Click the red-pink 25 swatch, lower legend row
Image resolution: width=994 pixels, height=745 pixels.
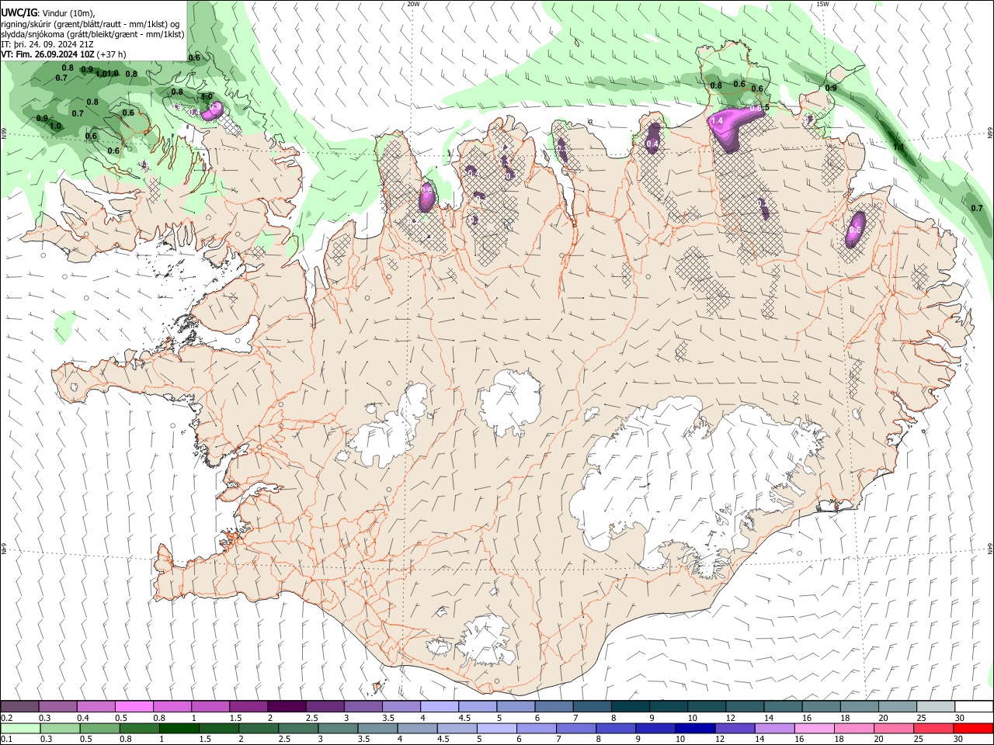932,728
